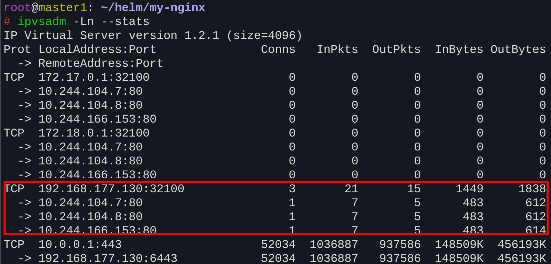Click the 192.168.177.130:32100 address in red box
551x264 pixels.
tap(111, 189)
